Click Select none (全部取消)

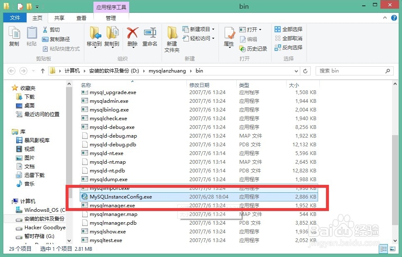pyautogui.click(x=289, y=39)
